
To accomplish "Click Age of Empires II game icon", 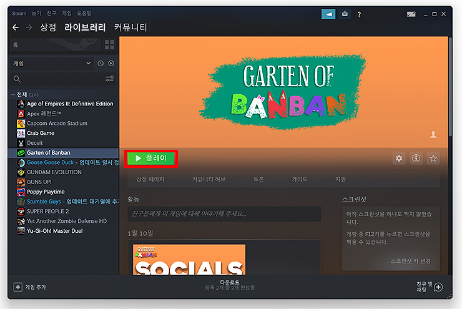I will click(21, 104).
